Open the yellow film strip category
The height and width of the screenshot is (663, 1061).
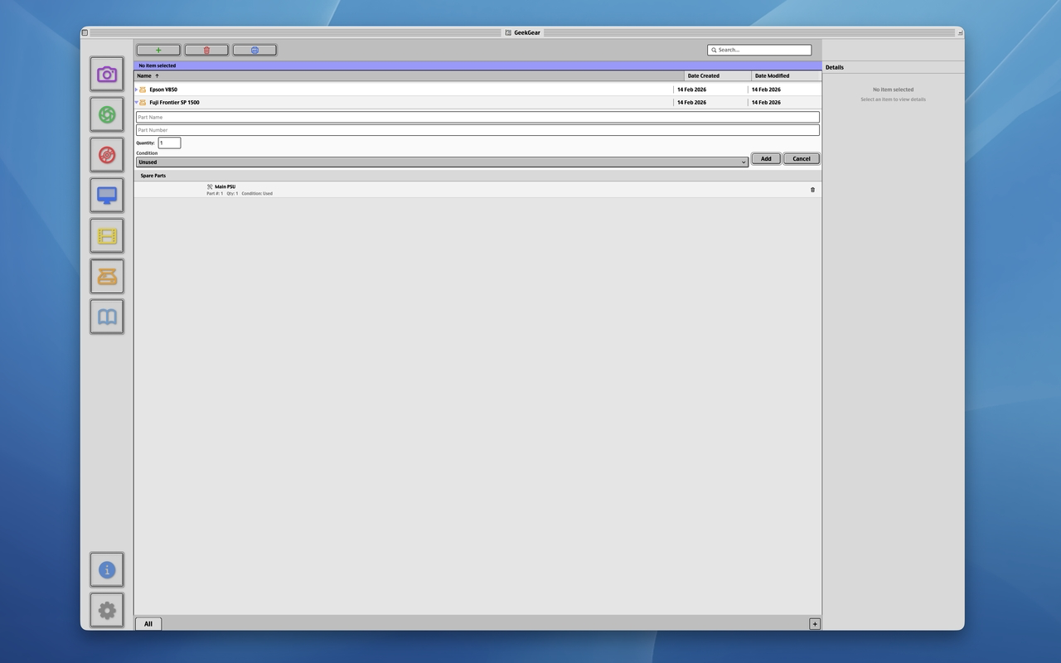[107, 236]
